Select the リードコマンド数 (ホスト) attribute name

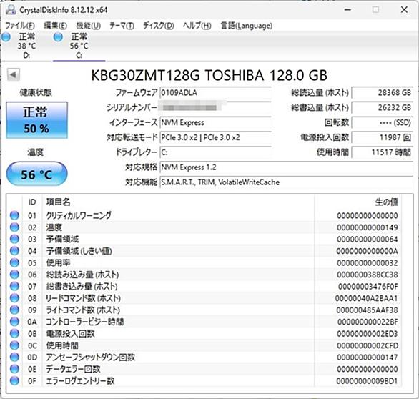point(84,298)
